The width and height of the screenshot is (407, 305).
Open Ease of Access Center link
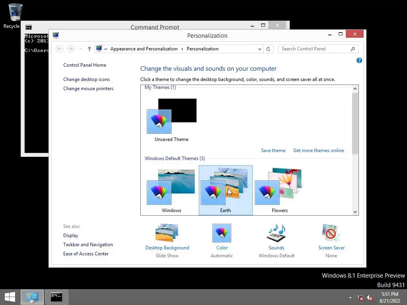86,254
